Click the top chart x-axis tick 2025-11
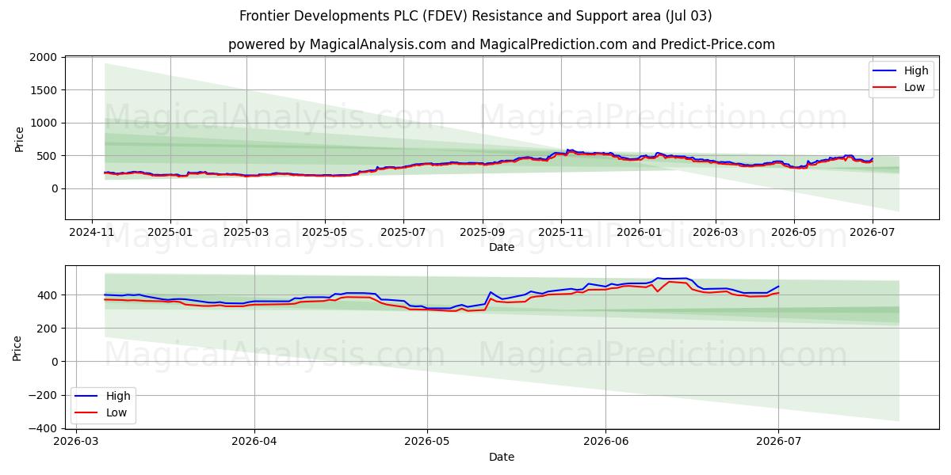This screenshot has width=951, height=475. (x=561, y=232)
